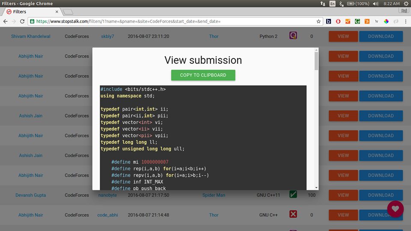Close the Filters tab
411x231 pixels.
pos(57,12)
